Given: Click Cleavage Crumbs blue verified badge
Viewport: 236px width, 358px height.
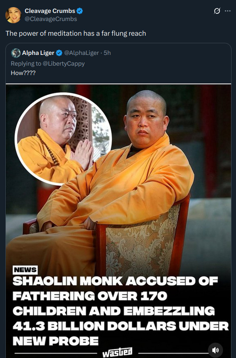Looking at the screenshot, I should [x=80, y=11].
